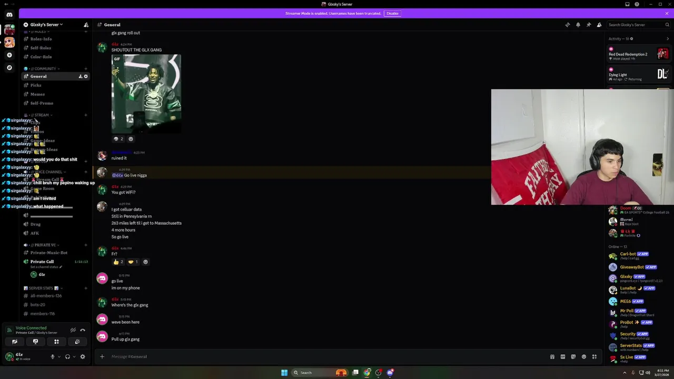Disable Streamer Mode from the banner

(x=392, y=13)
